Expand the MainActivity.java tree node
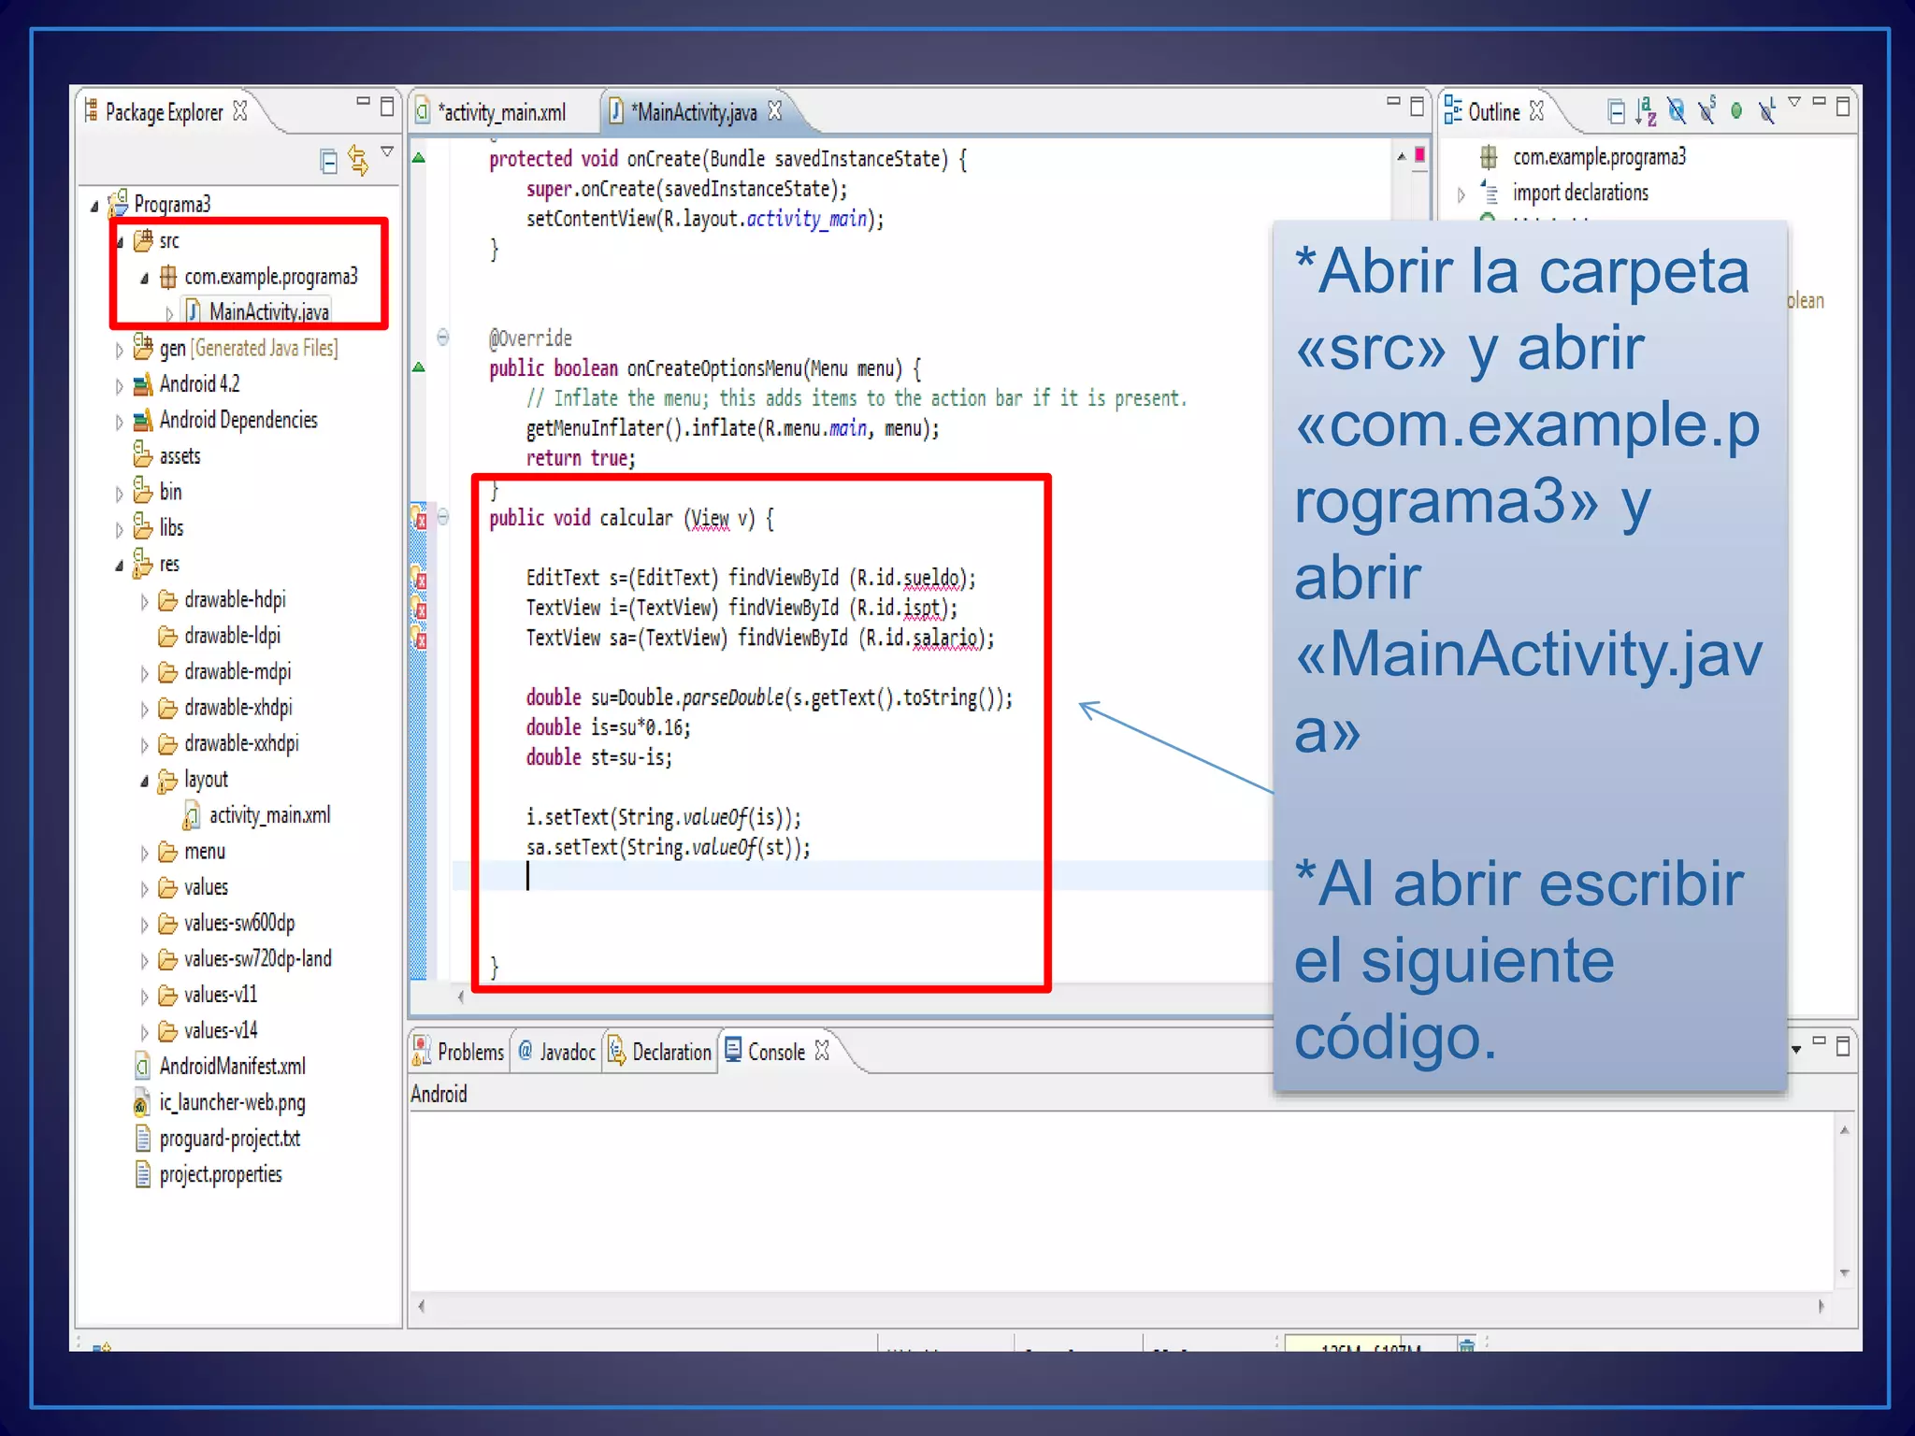 point(169,313)
